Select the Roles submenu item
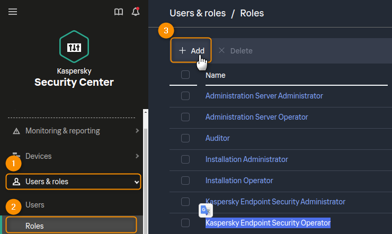Viewport: 392px width, 234px height. [x=35, y=226]
